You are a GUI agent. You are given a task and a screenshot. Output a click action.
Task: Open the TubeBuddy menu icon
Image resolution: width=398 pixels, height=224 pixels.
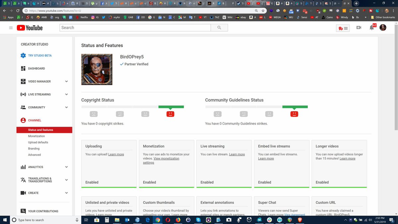pyautogui.click(x=343, y=28)
